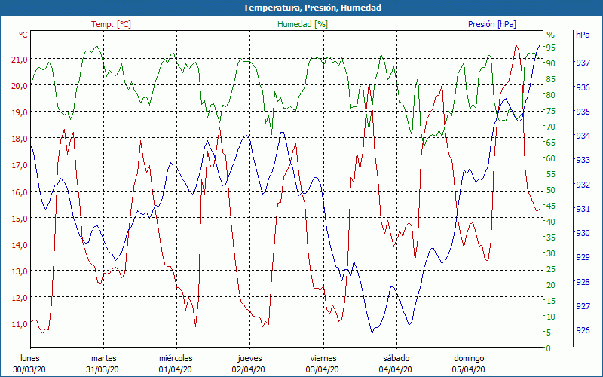603x377 pixels.
Task: Click the 'domingo' day label
Action: pyautogui.click(x=469, y=359)
